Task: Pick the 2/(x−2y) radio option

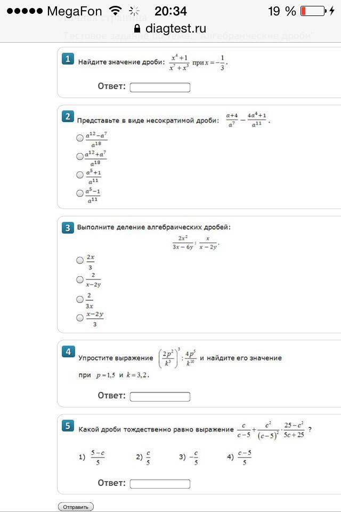Action: click(80, 279)
